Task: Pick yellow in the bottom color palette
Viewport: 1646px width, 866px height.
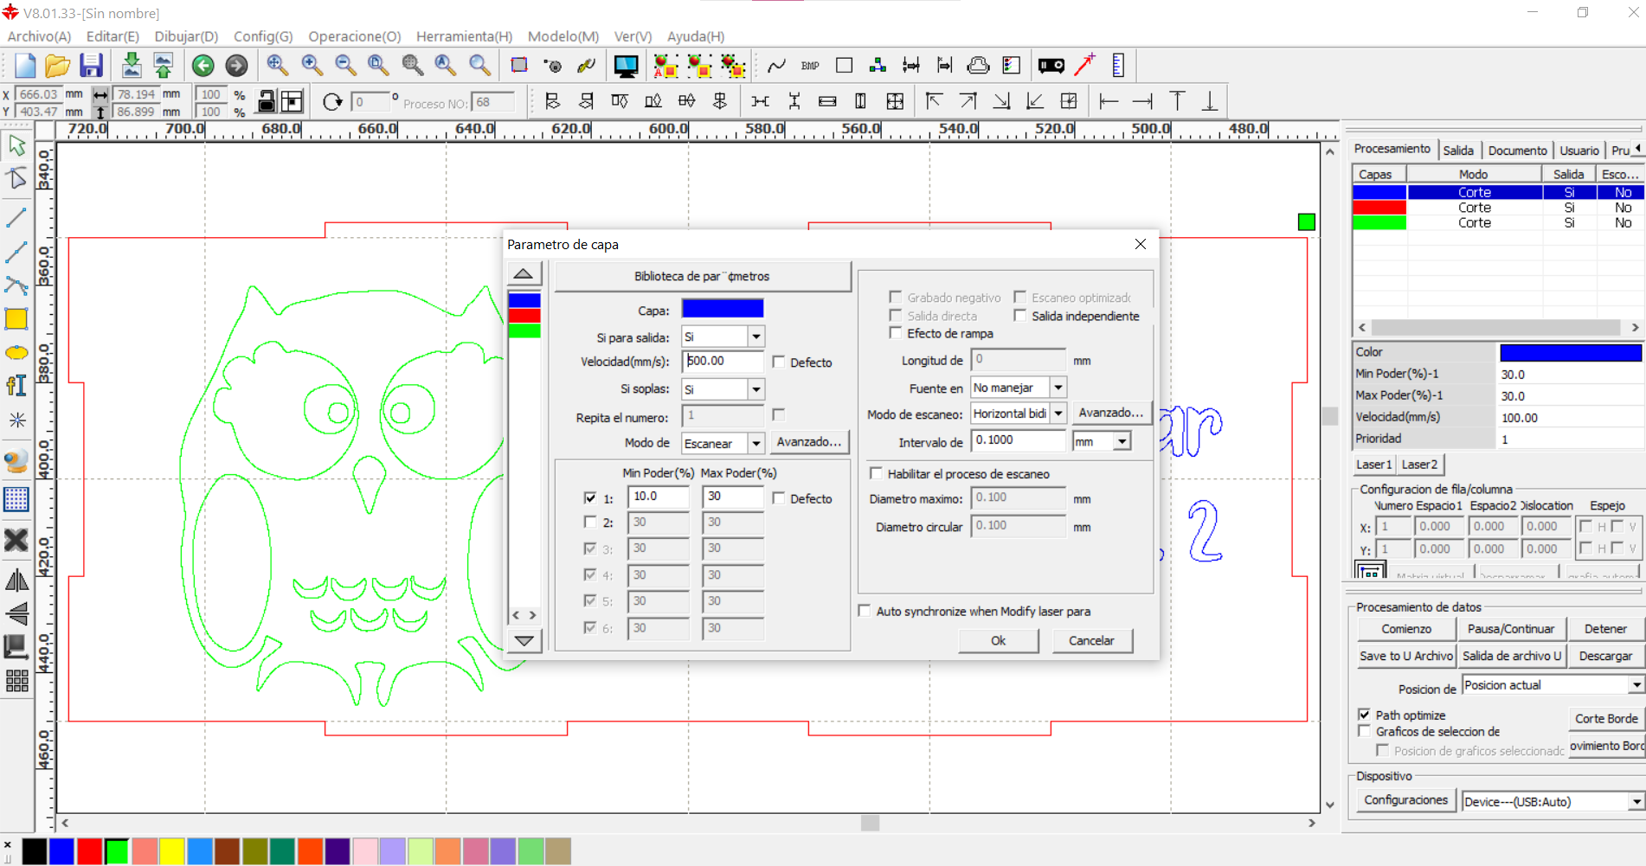Action: coord(172,852)
